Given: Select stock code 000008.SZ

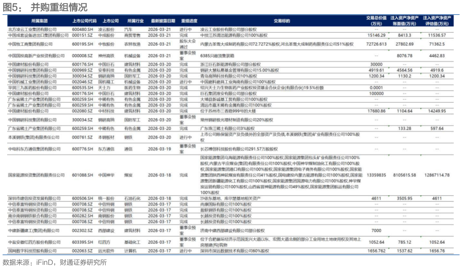Looking at the screenshot, I should 82,55.
